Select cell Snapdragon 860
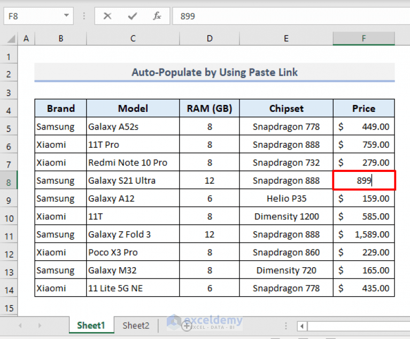 click(x=287, y=252)
